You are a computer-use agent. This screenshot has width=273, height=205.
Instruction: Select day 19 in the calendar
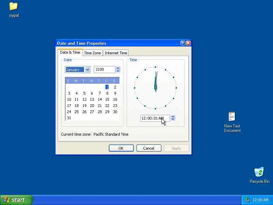[x=84, y=106]
